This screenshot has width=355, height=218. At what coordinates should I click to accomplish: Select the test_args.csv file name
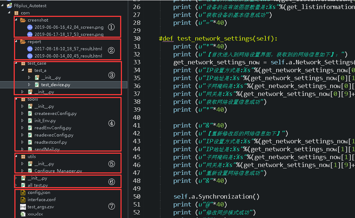pos(41,207)
